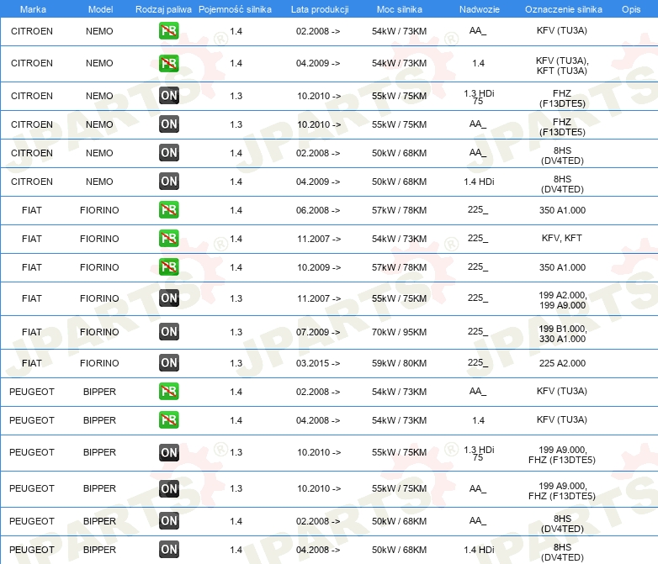The width and height of the screenshot is (658, 564).
Task: Click '57kW / 78KM' power in 06.2008 row
Action: pos(399,210)
